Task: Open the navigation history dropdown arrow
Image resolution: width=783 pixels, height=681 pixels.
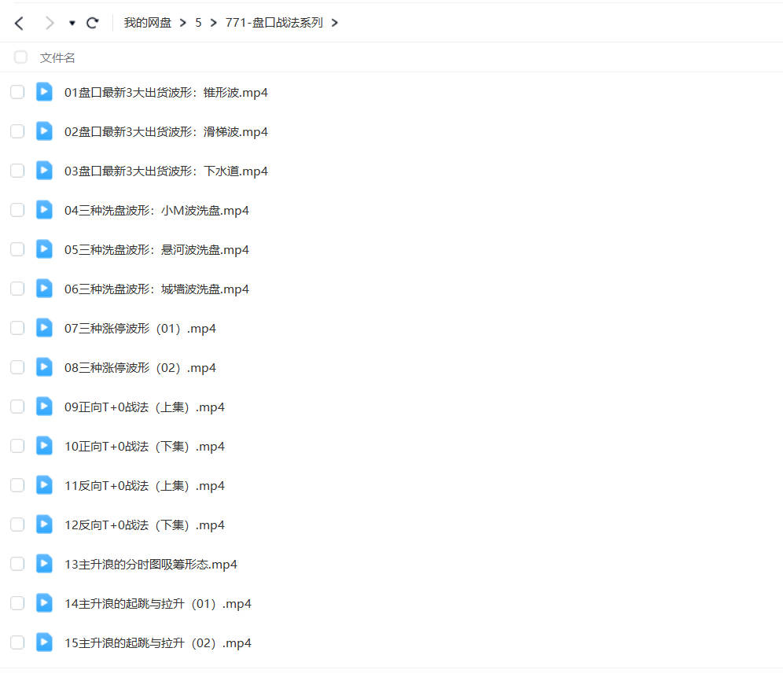Action: (72, 23)
